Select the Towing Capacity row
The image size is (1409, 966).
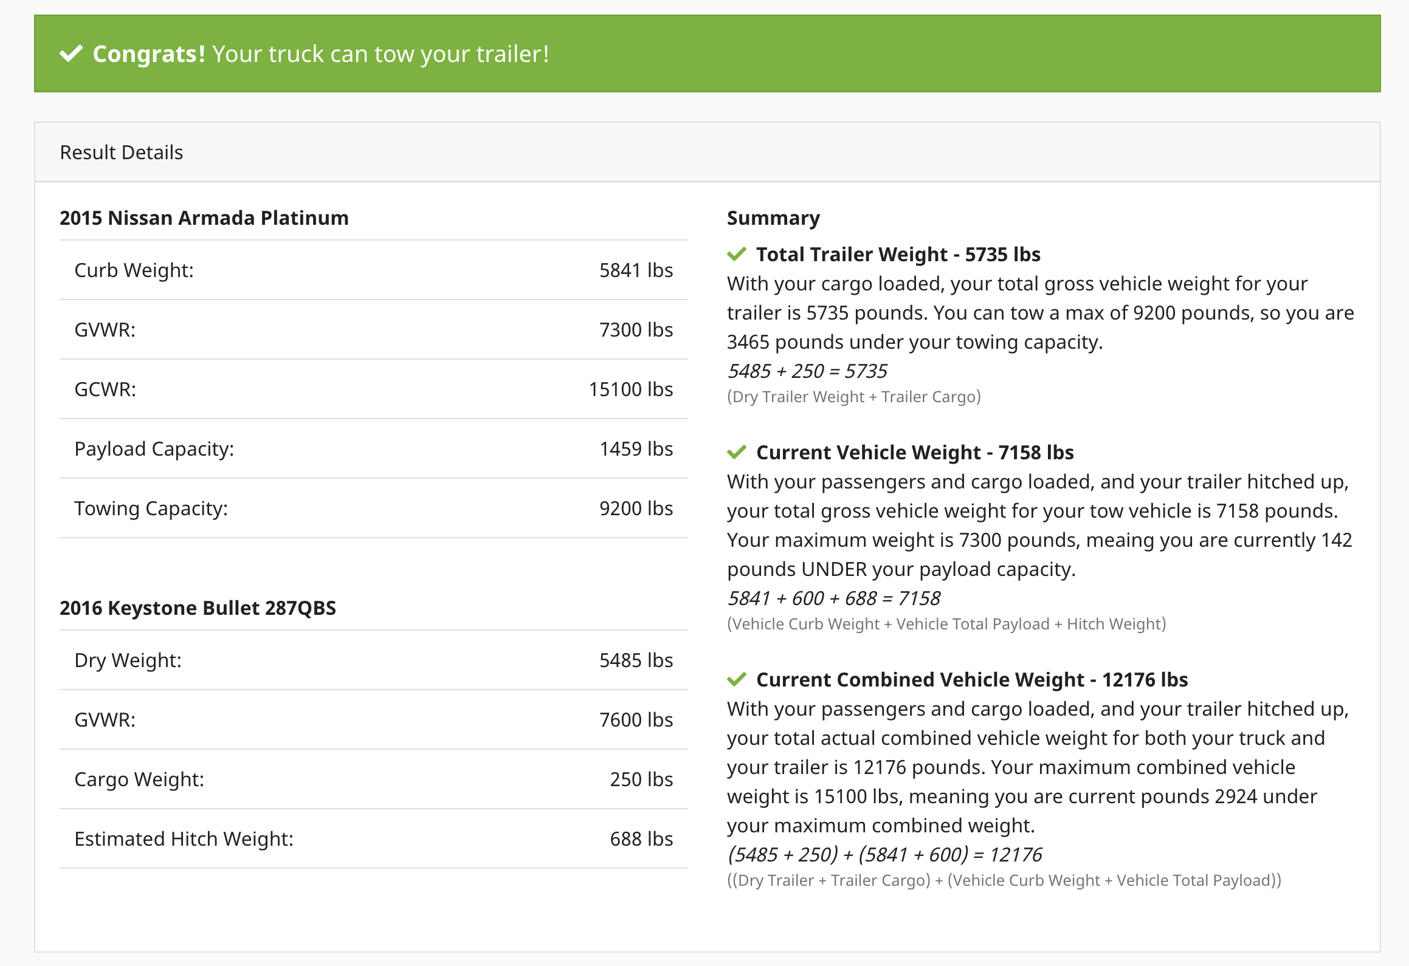point(373,509)
